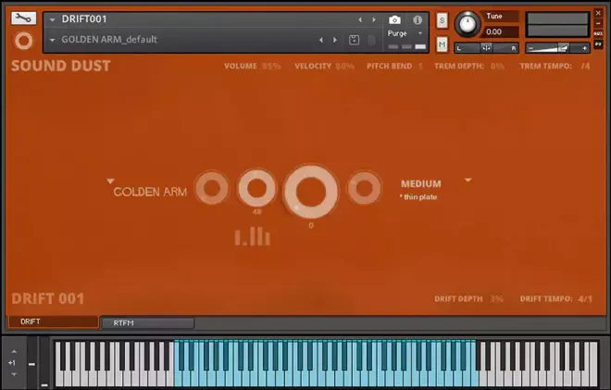This screenshot has height=390, width=611.
Task: Click the PITCH BEND value
Action: coord(420,67)
